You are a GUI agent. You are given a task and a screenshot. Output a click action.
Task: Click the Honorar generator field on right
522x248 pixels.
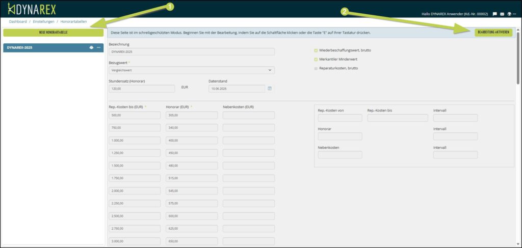pyautogui.click(x=340, y=136)
